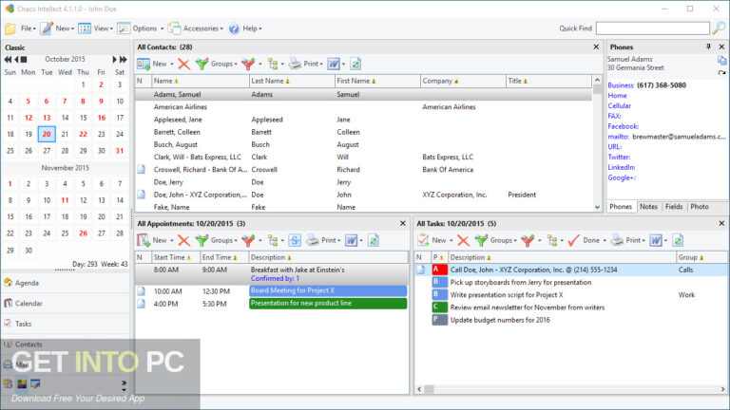Click the red filter funnel in Contacts toolbar
The height and width of the screenshot is (410, 730).
248,64
